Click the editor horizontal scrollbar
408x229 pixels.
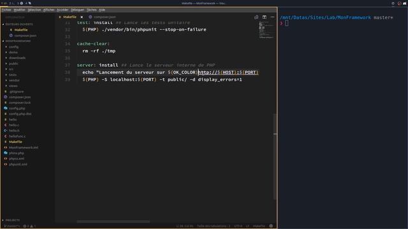coord(113,221)
